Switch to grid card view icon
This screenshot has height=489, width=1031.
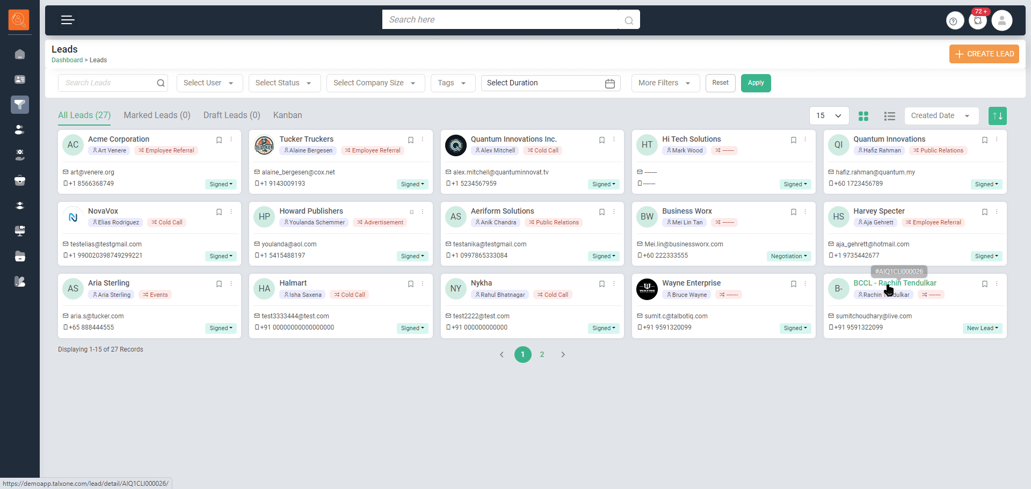click(x=863, y=116)
